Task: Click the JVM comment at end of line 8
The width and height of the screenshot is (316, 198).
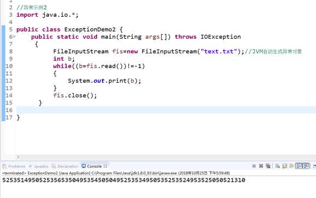Action: click(273, 52)
